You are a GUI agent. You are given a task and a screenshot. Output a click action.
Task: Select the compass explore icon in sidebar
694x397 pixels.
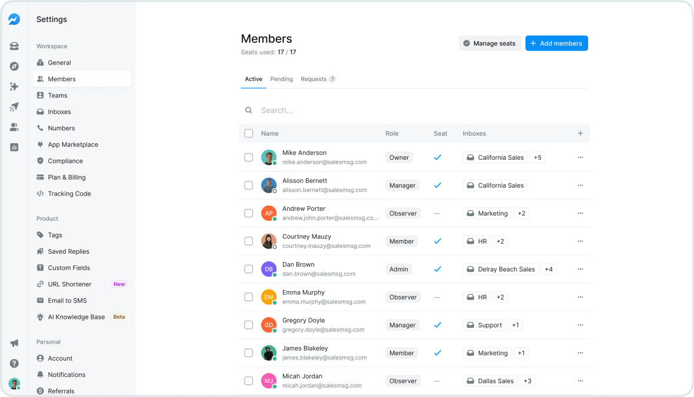(x=14, y=66)
